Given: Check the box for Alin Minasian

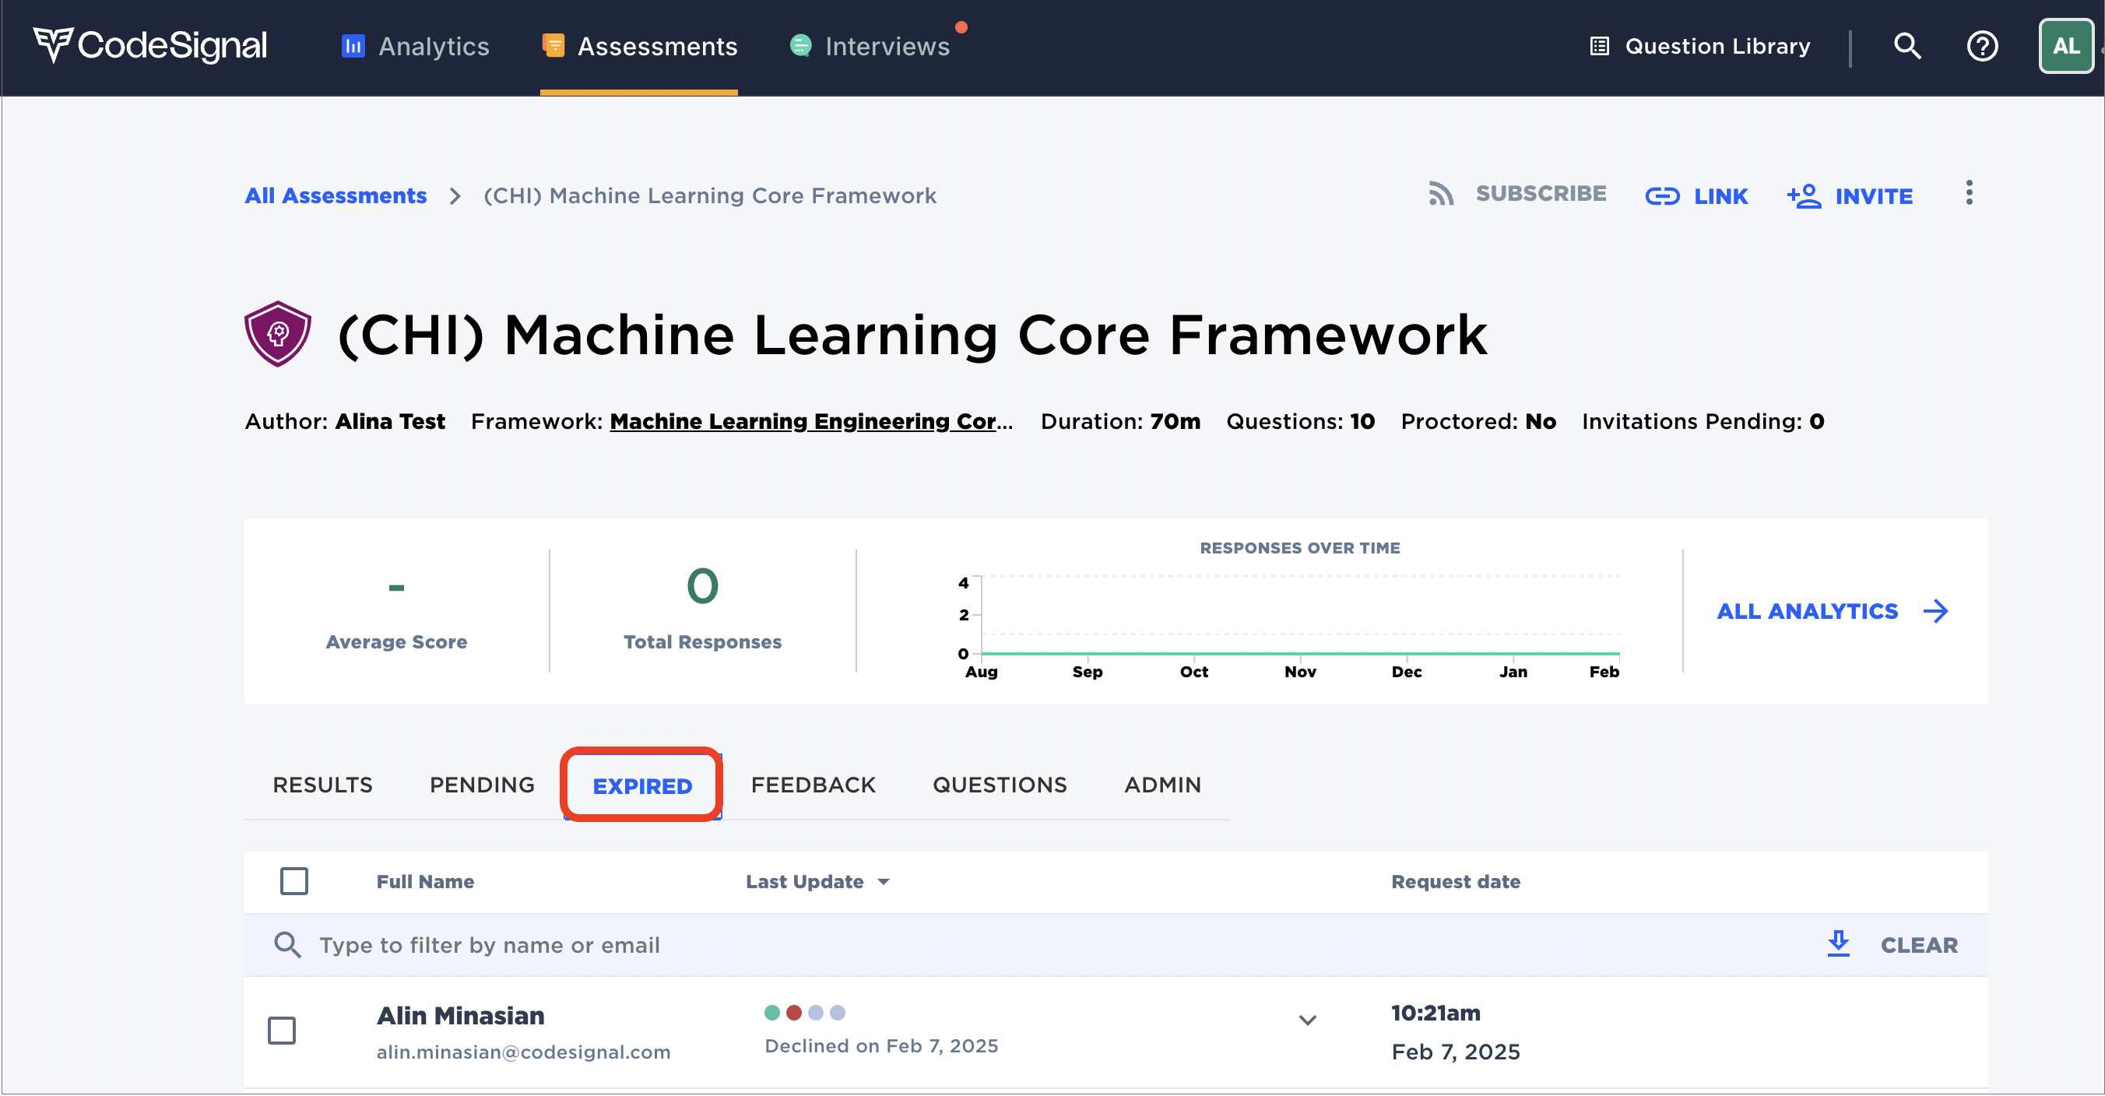Looking at the screenshot, I should click(282, 1030).
